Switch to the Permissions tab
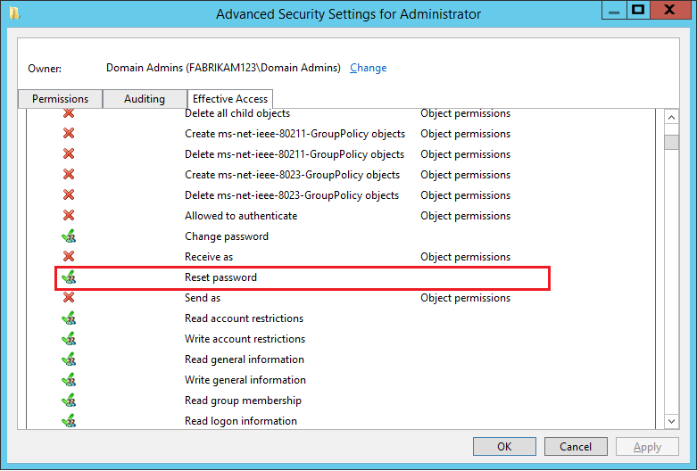 60,99
